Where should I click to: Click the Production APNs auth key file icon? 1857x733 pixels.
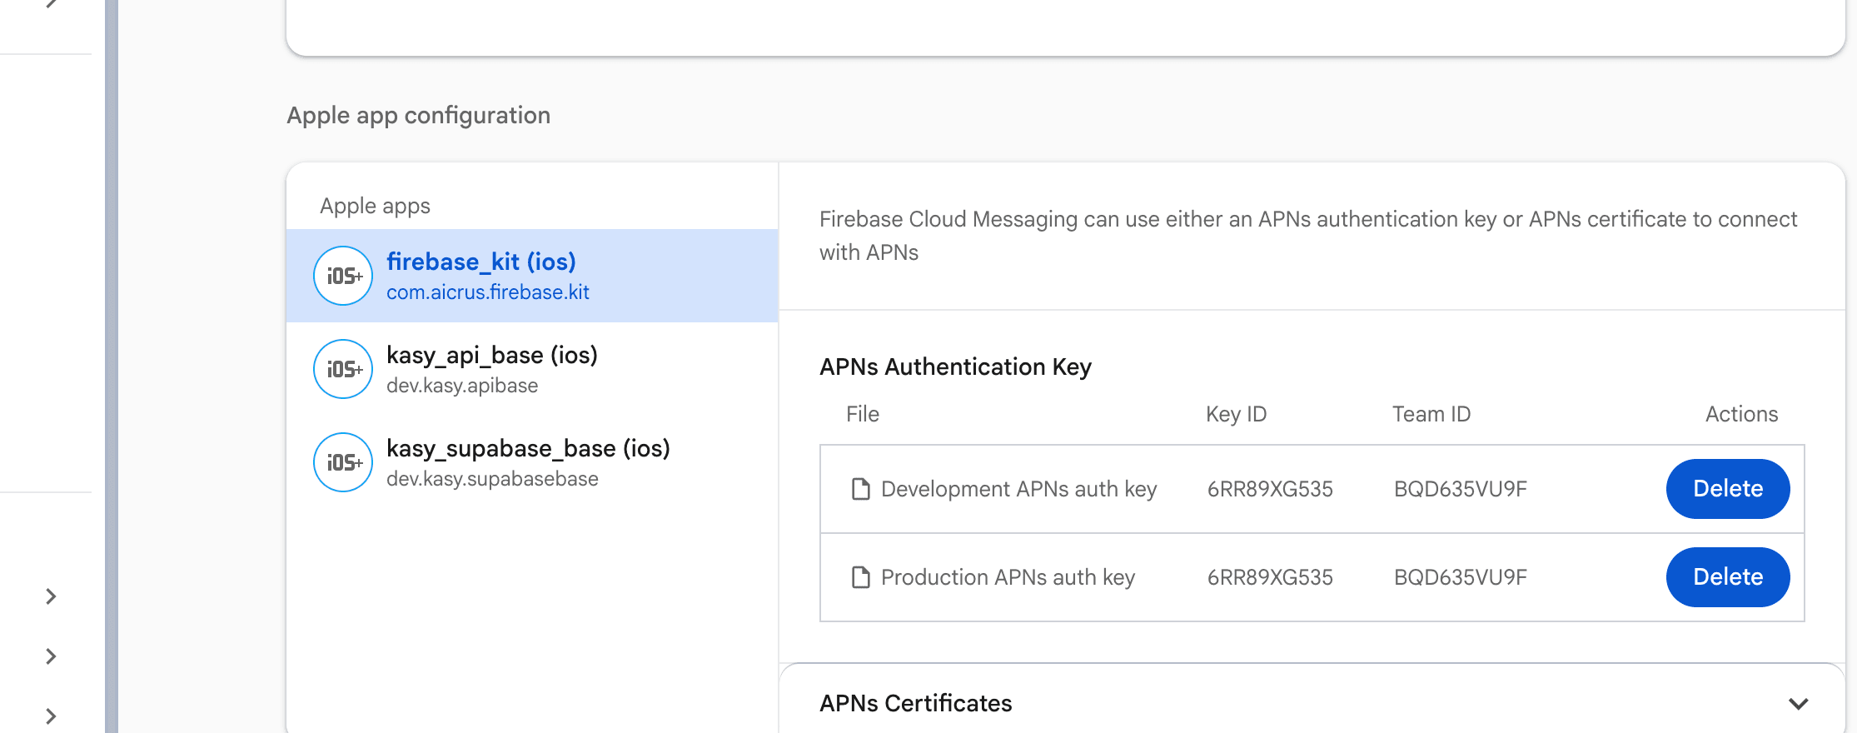pyautogui.click(x=861, y=577)
